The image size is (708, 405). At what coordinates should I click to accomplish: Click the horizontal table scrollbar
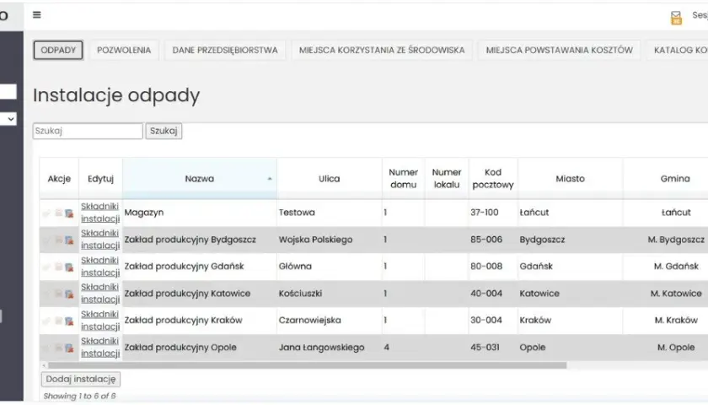pos(307,365)
